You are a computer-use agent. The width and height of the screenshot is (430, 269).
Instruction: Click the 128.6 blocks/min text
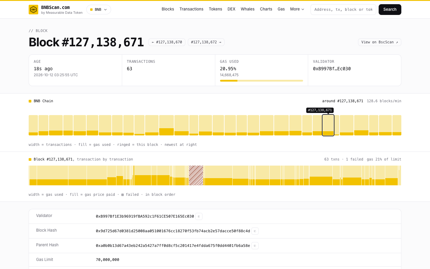[x=384, y=101]
